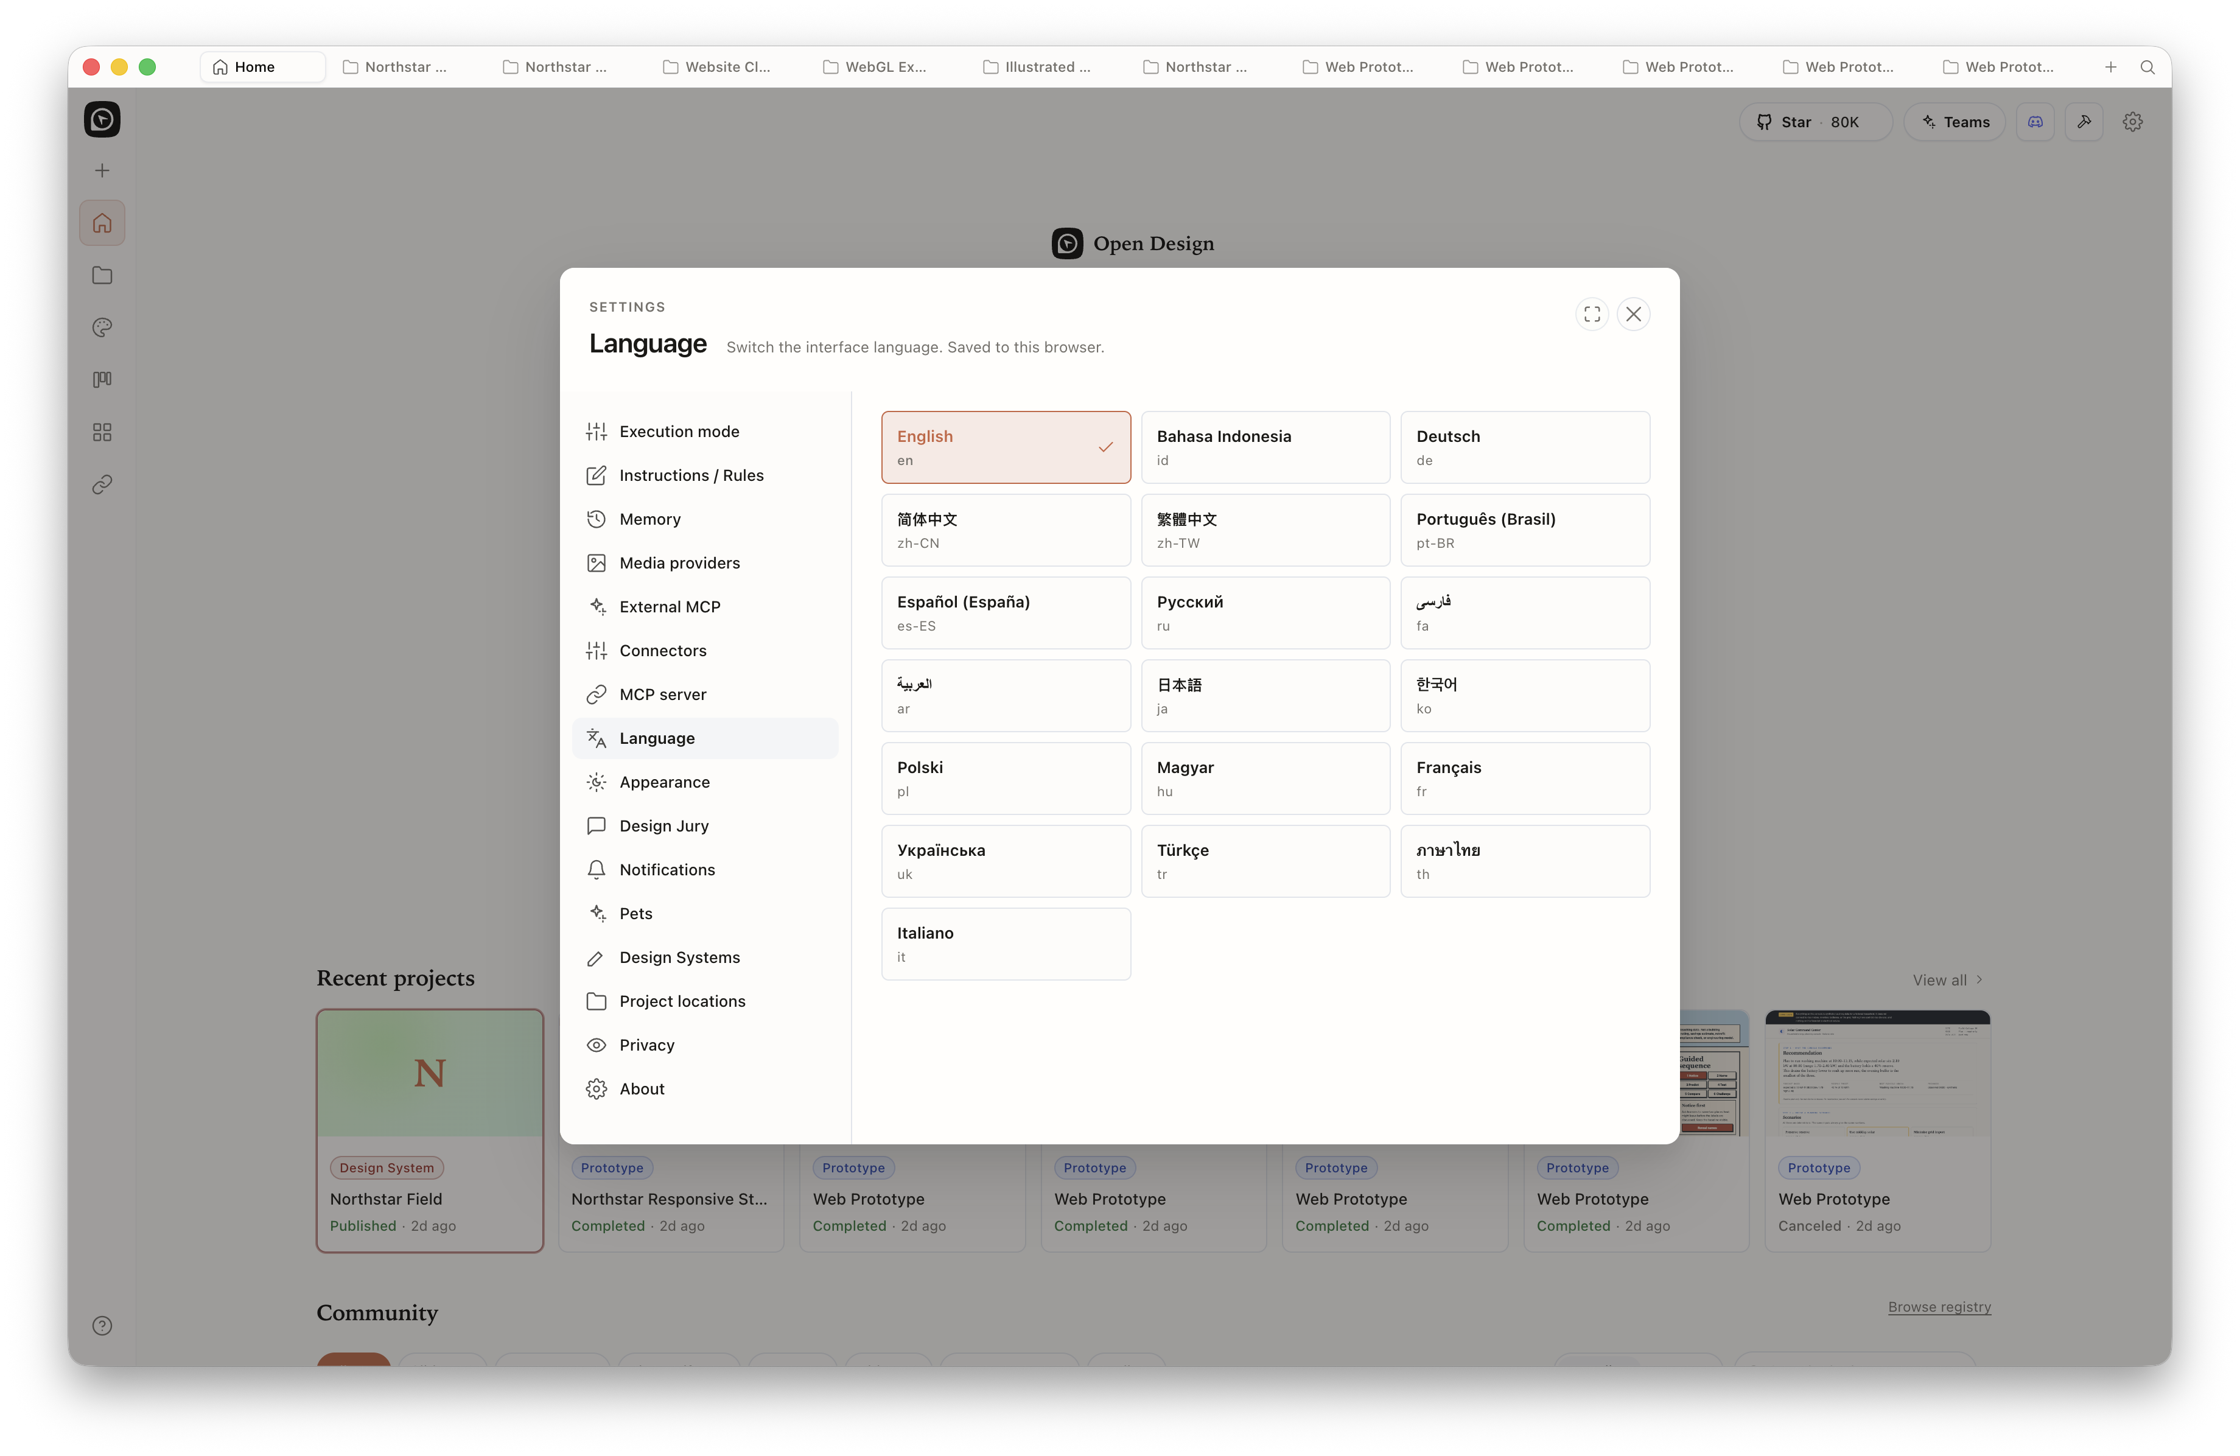Image resolution: width=2240 pixels, height=1456 pixels.
Task: Select Italiano language option
Action: 1005,944
